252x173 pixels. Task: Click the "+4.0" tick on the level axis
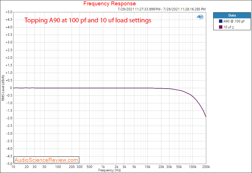(x=9, y=27)
